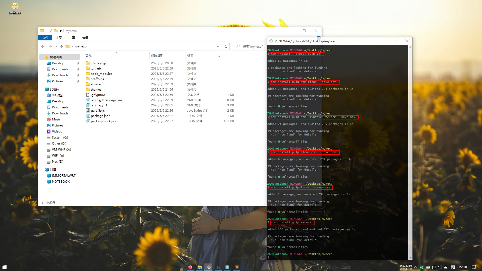Click the Firefox icon in taskbar
482x271 pixels.
pos(190,267)
